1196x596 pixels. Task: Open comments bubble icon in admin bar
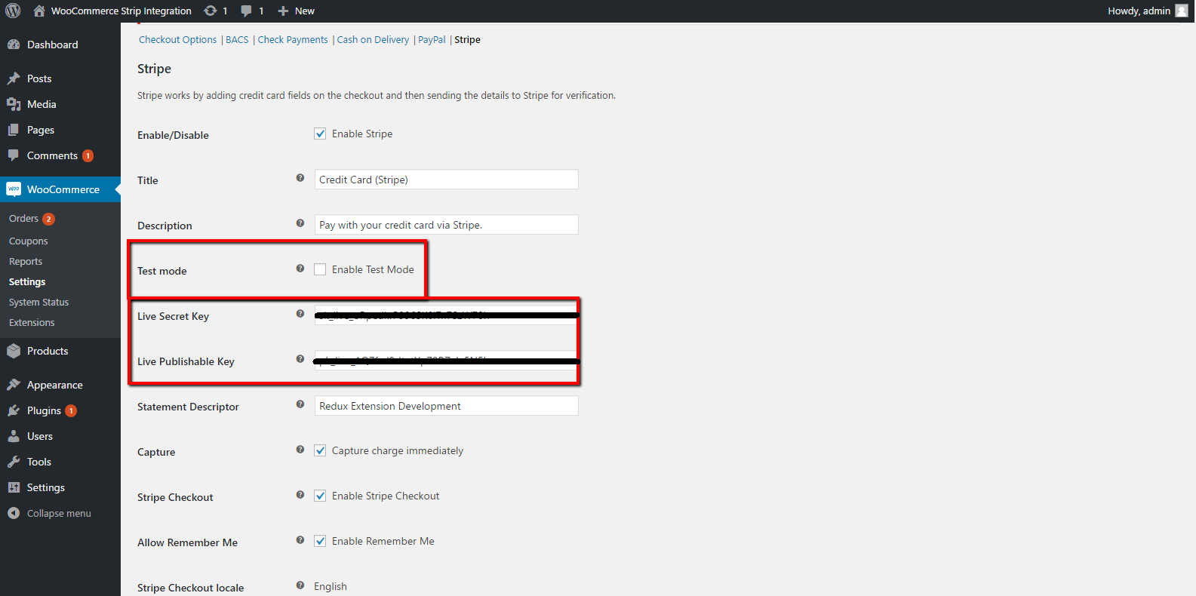click(247, 11)
